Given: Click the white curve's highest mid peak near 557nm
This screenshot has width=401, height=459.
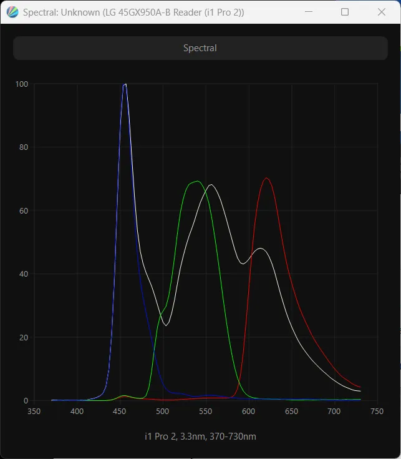Looking at the screenshot, I should (x=211, y=185).
